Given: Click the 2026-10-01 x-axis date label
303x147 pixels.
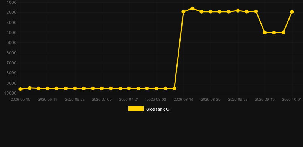Looking at the screenshot, I should (292, 100).
